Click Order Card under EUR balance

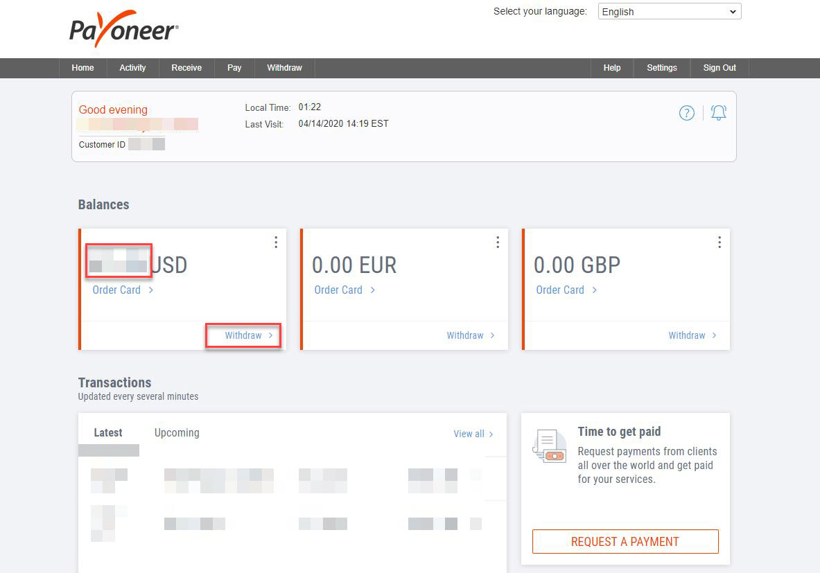tap(344, 290)
